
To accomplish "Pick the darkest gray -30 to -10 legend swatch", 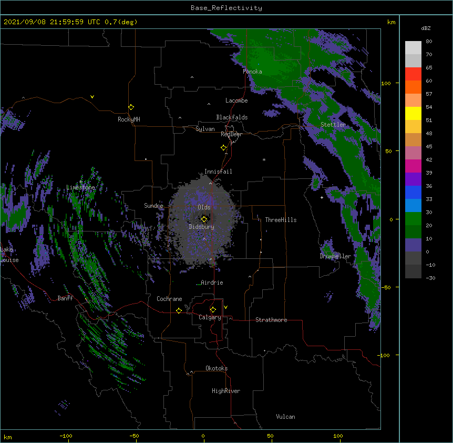I will pyautogui.click(x=413, y=271).
